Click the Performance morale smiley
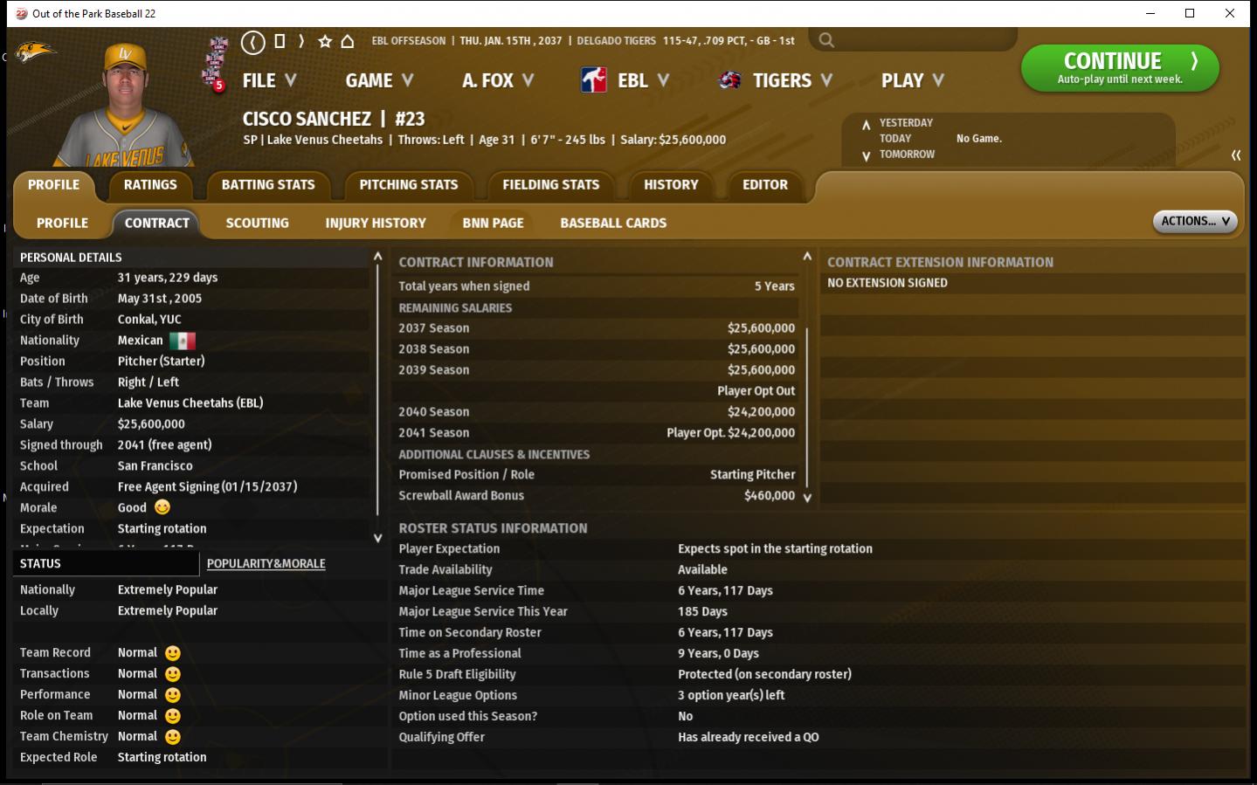 click(x=173, y=695)
